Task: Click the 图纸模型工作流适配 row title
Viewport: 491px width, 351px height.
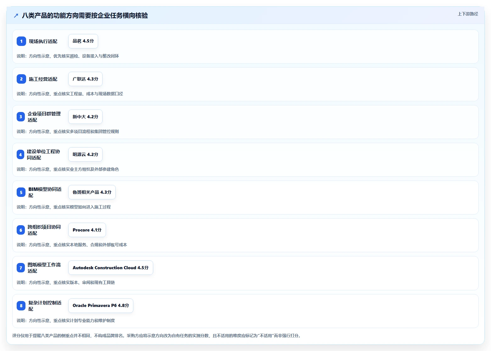Action: click(x=44, y=268)
